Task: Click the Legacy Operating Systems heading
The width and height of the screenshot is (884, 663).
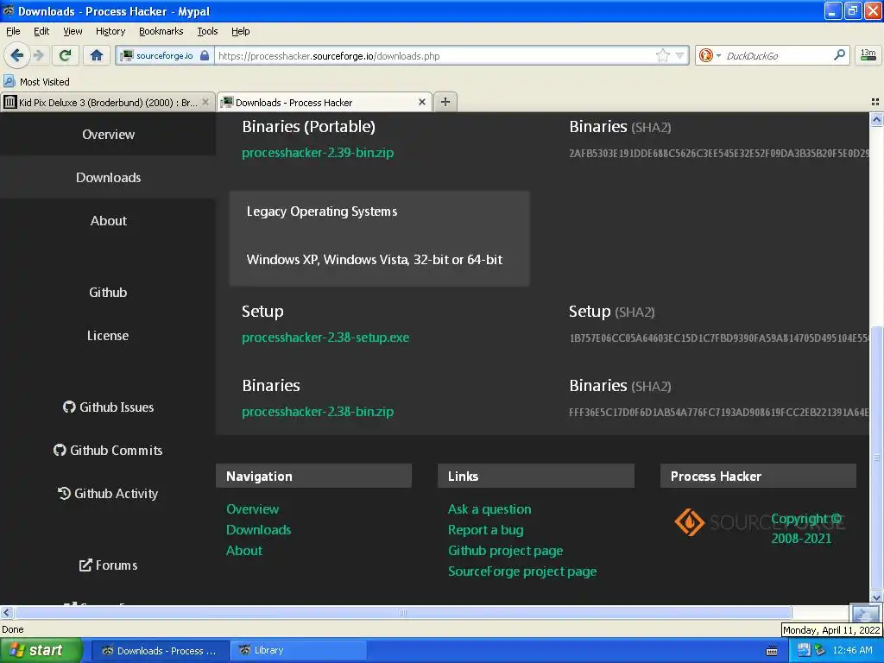Action: [322, 212]
